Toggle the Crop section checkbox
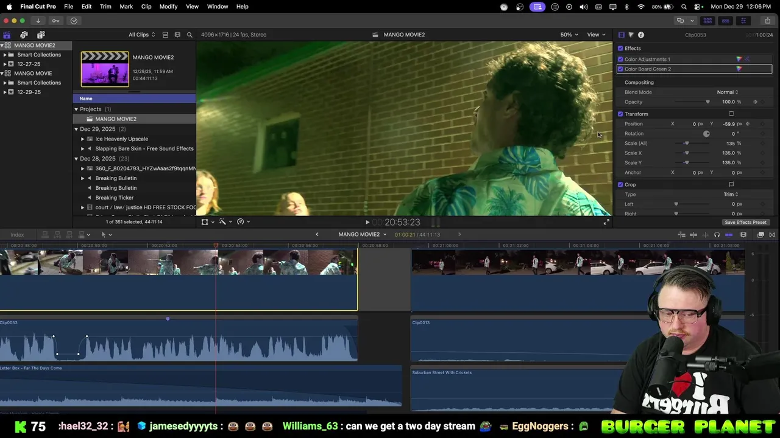Viewport: 780px width, 438px height. point(620,184)
